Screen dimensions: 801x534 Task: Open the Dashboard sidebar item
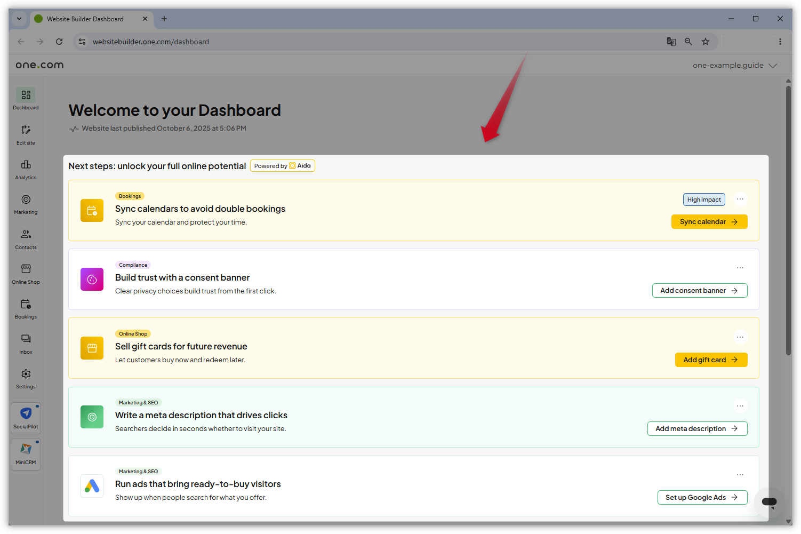[x=26, y=99]
